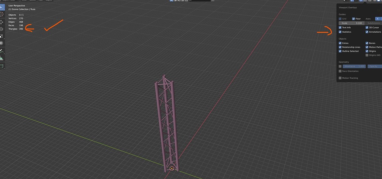The image size is (382, 179).
Task: Click the 'Triangles 396' statistic
Action: [x=16, y=29]
